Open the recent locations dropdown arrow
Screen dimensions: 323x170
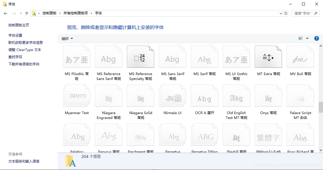point(21,13)
